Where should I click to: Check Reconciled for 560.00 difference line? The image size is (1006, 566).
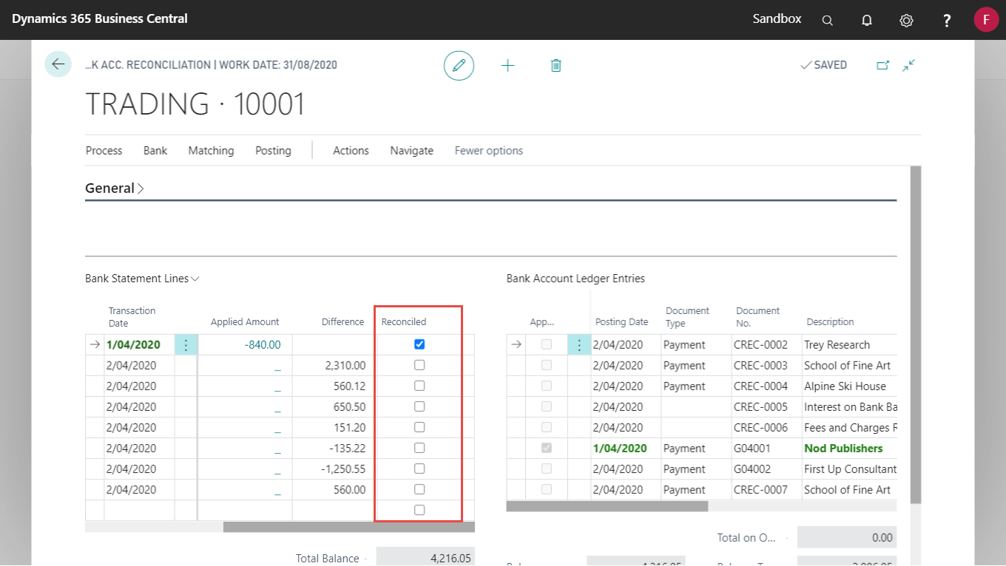pos(419,489)
